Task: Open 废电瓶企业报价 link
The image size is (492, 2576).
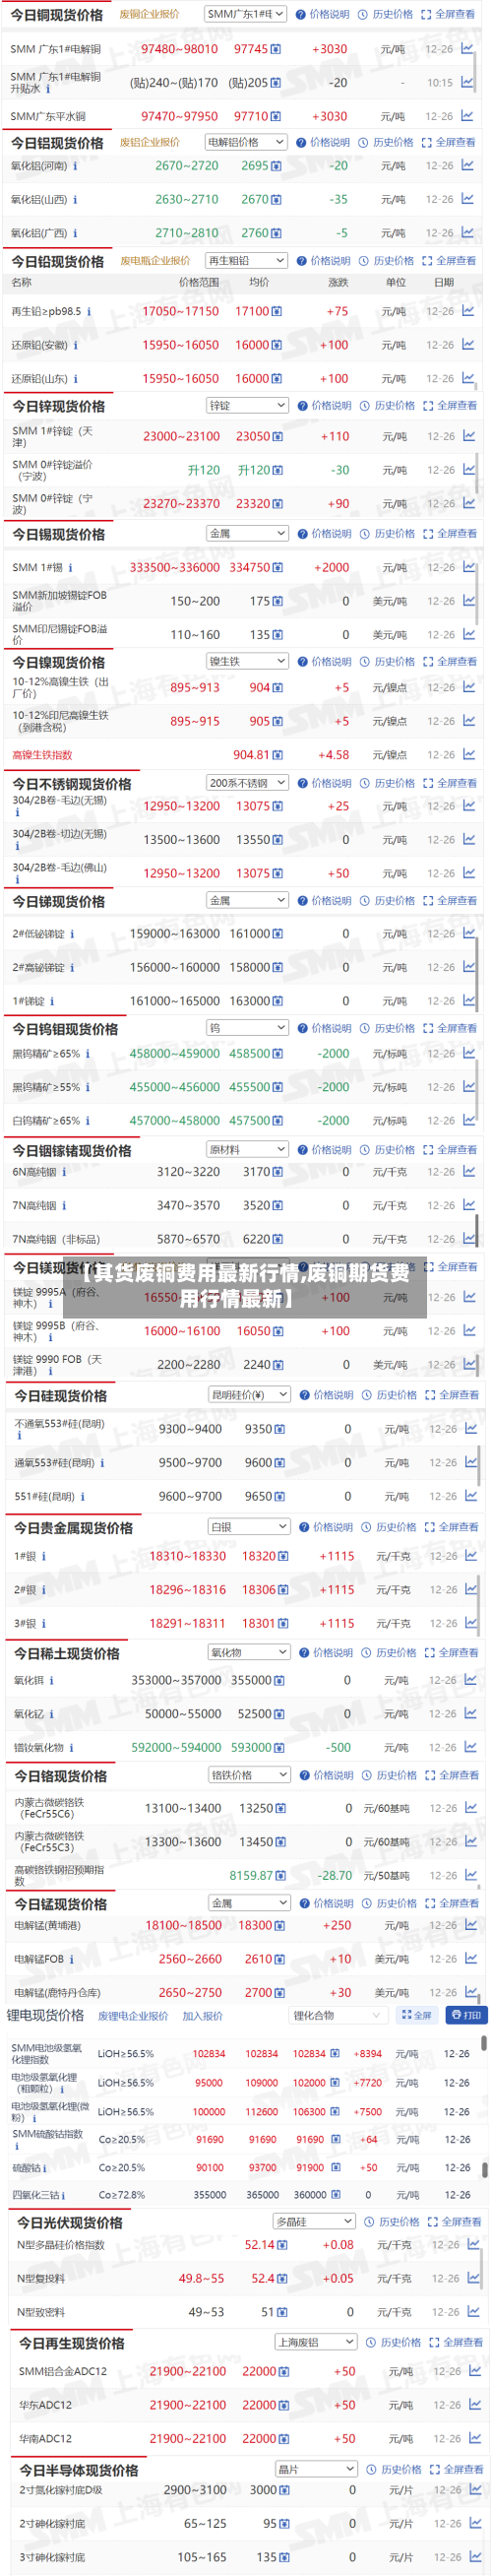Action: 156,261
